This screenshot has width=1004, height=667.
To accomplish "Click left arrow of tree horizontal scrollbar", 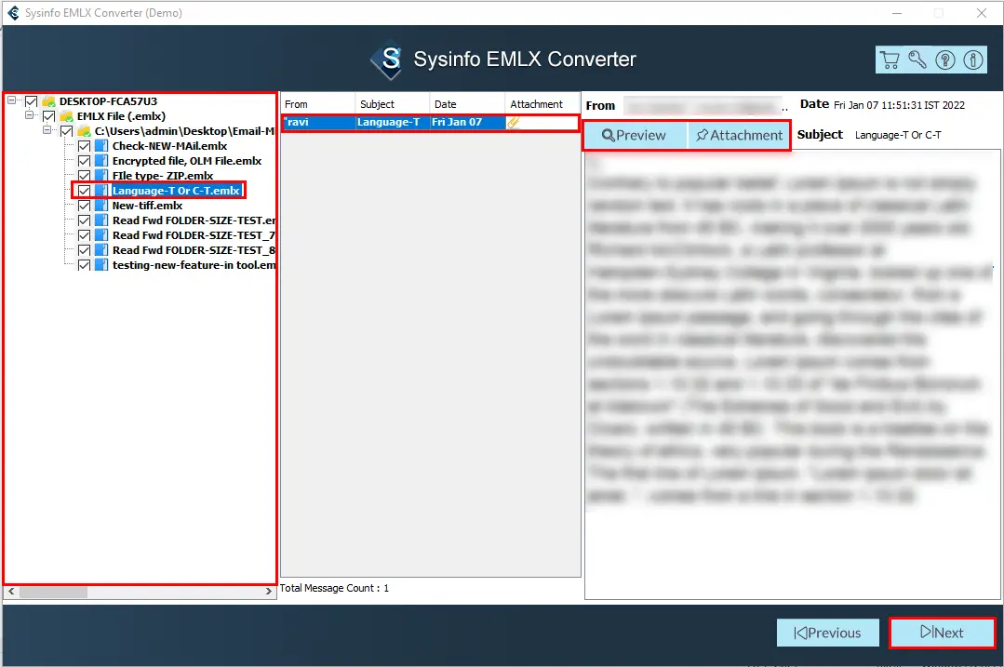I will (11, 592).
